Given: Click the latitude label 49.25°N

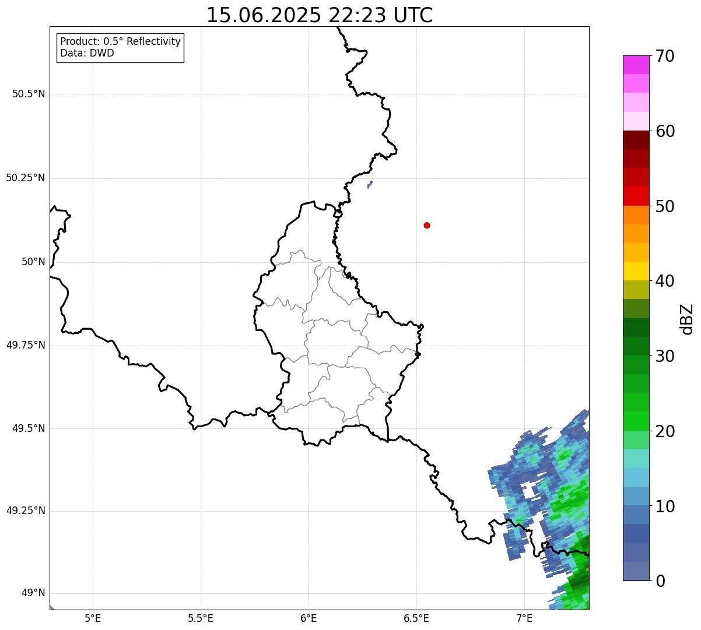Looking at the screenshot, I should click(x=25, y=511).
